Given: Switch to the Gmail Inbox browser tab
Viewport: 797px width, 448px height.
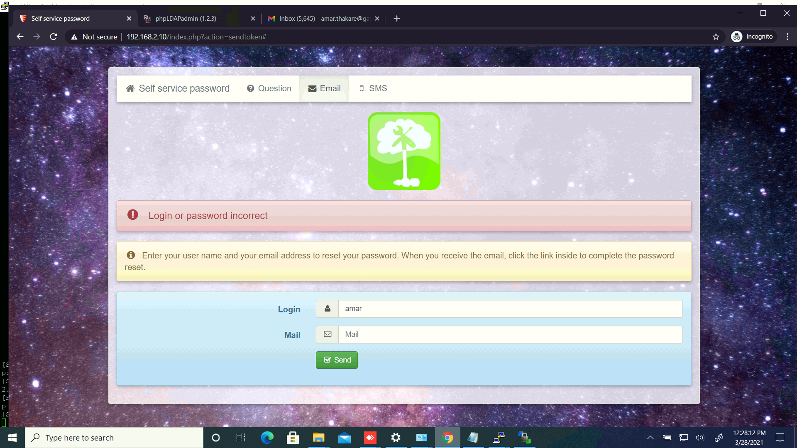Looking at the screenshot, I should coord(320,19).
